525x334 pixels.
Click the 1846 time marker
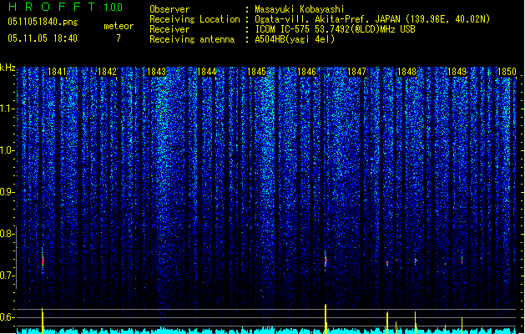click(306, 71)
